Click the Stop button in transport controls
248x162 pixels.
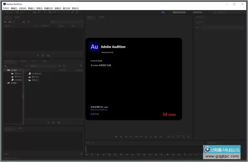pyautogui.click(x=116, y=137)
